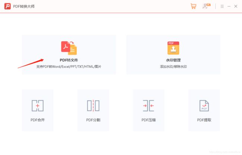This screenshot has width=242, height=155.
Task: Open the hamburger menu in title bar
Action: pos(222,6)
